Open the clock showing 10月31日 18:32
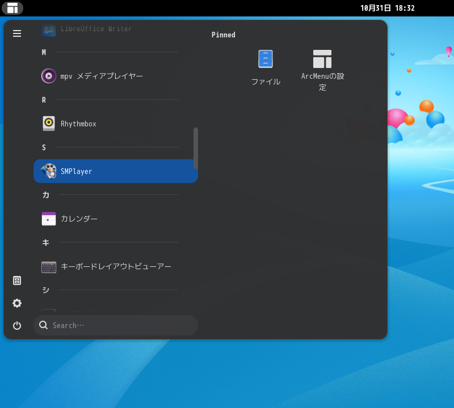The height and width of the screenshot is (408, 454). (387, 8)
